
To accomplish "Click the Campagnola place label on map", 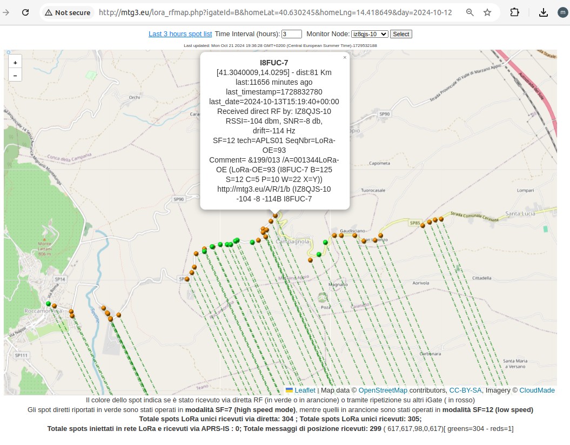I will click(x=293, y=241).
